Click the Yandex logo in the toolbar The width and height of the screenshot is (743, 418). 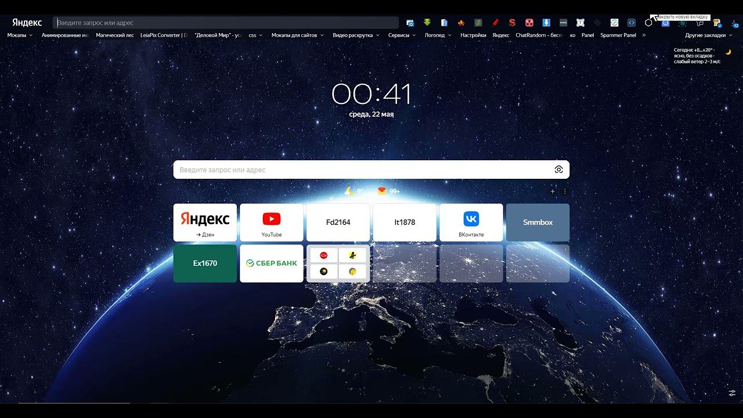[27, 23]
